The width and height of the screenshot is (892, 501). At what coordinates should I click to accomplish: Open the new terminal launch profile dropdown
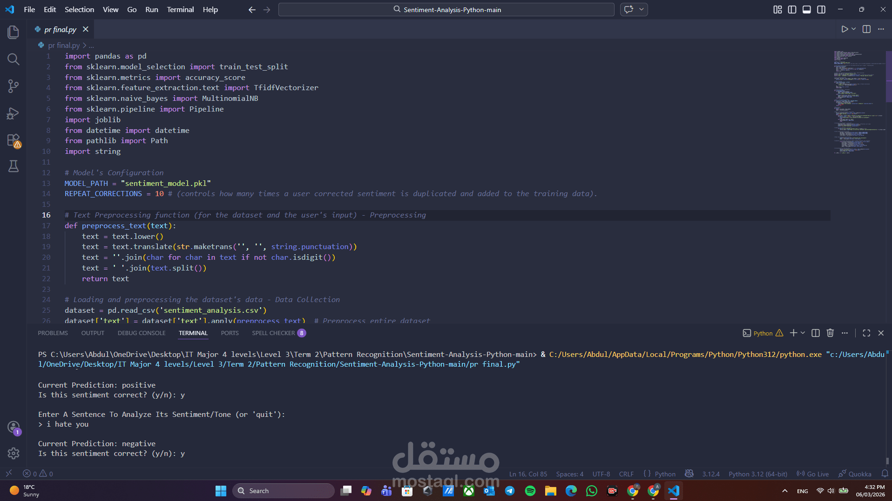point(803,333)
